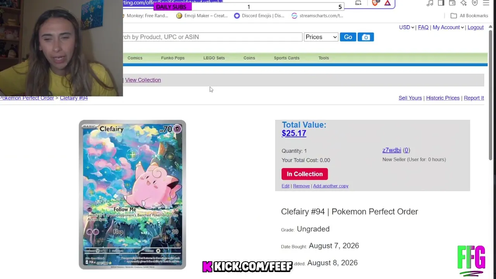The height and width of the screenshot is (279, 496).
Task: Open the Funko Pops category menu
Action: (173, 58)
